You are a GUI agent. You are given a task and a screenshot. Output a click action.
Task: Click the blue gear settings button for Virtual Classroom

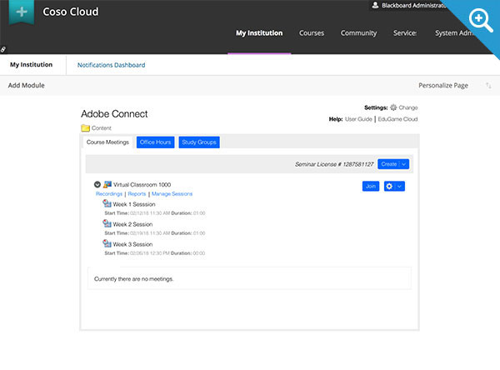pyautogui.click(x=389, y=187)
